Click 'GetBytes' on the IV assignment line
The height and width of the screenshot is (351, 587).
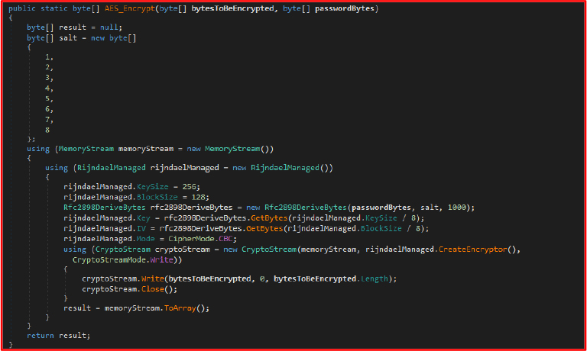pyautogui.click(x=264, y=229)
